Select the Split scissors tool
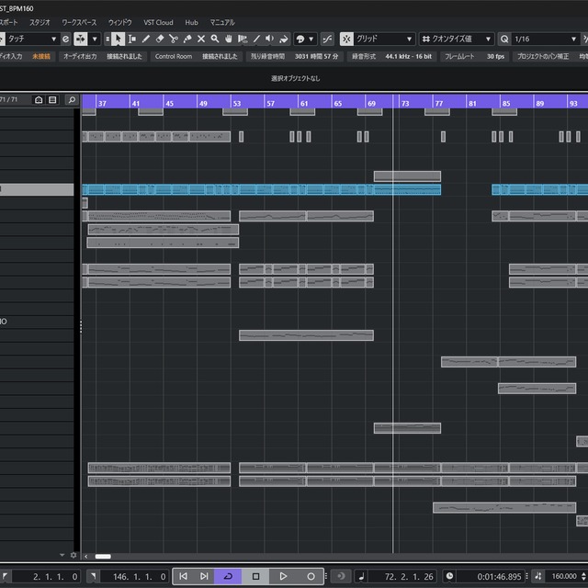Image resolution: width=588 pixels, height=588 pixels. (x=174, y=40)
